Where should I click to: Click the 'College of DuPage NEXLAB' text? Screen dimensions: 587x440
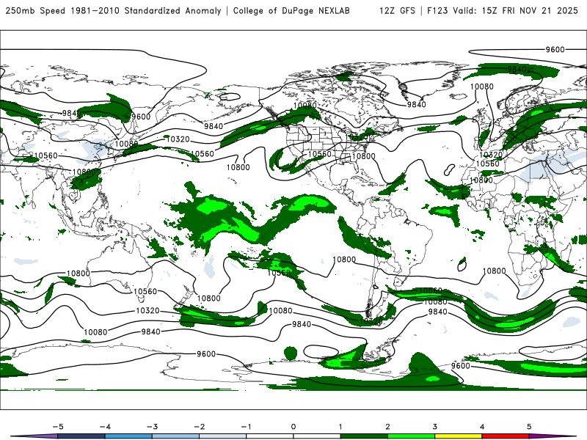pyautogui.click(x=291, y=11)
